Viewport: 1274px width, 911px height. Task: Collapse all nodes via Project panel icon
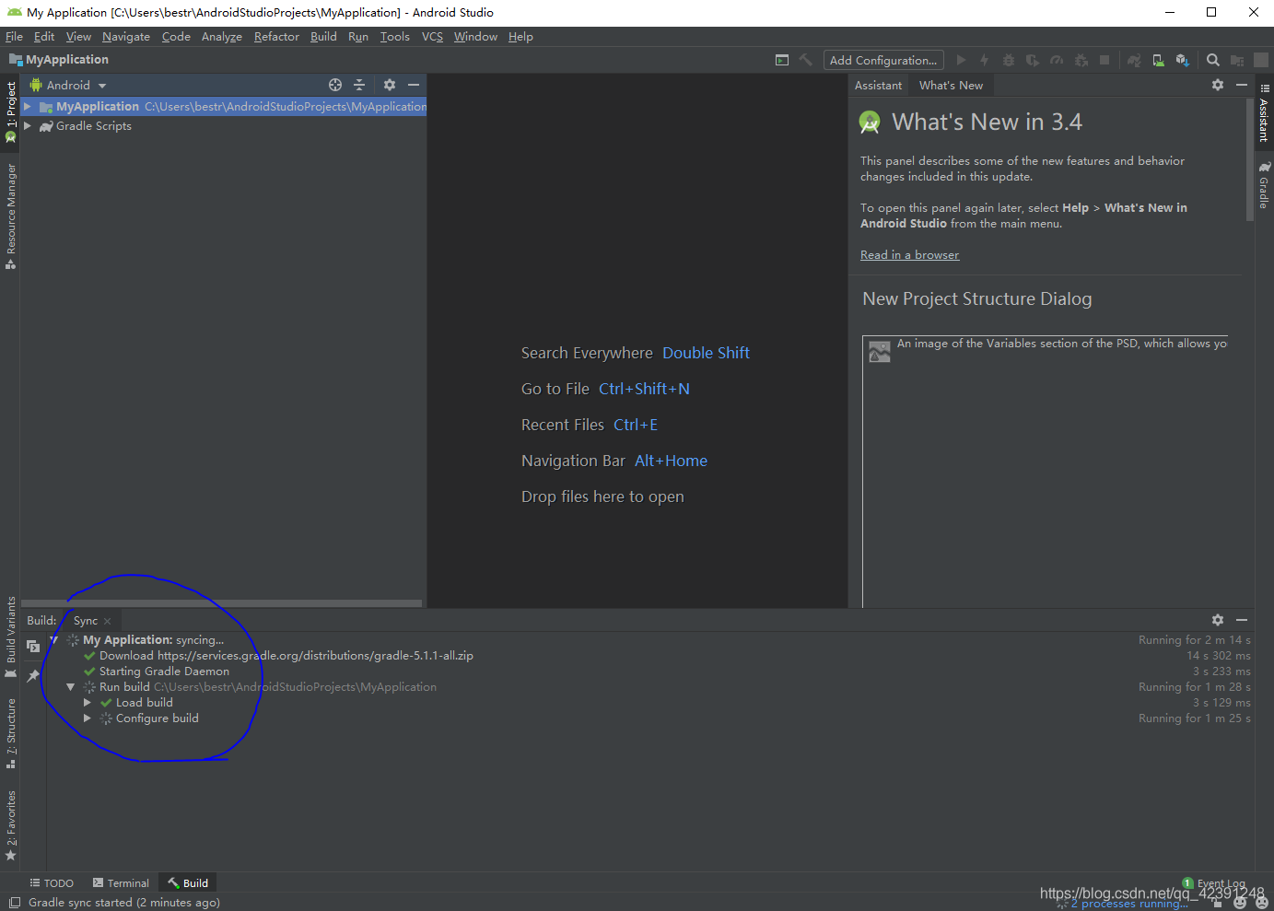click(359, 84)
